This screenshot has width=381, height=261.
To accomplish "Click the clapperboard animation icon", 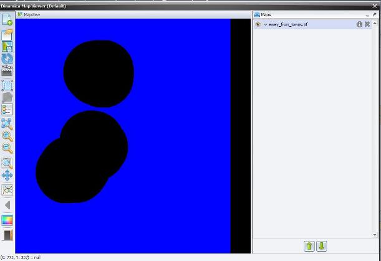I will point(7,72).
